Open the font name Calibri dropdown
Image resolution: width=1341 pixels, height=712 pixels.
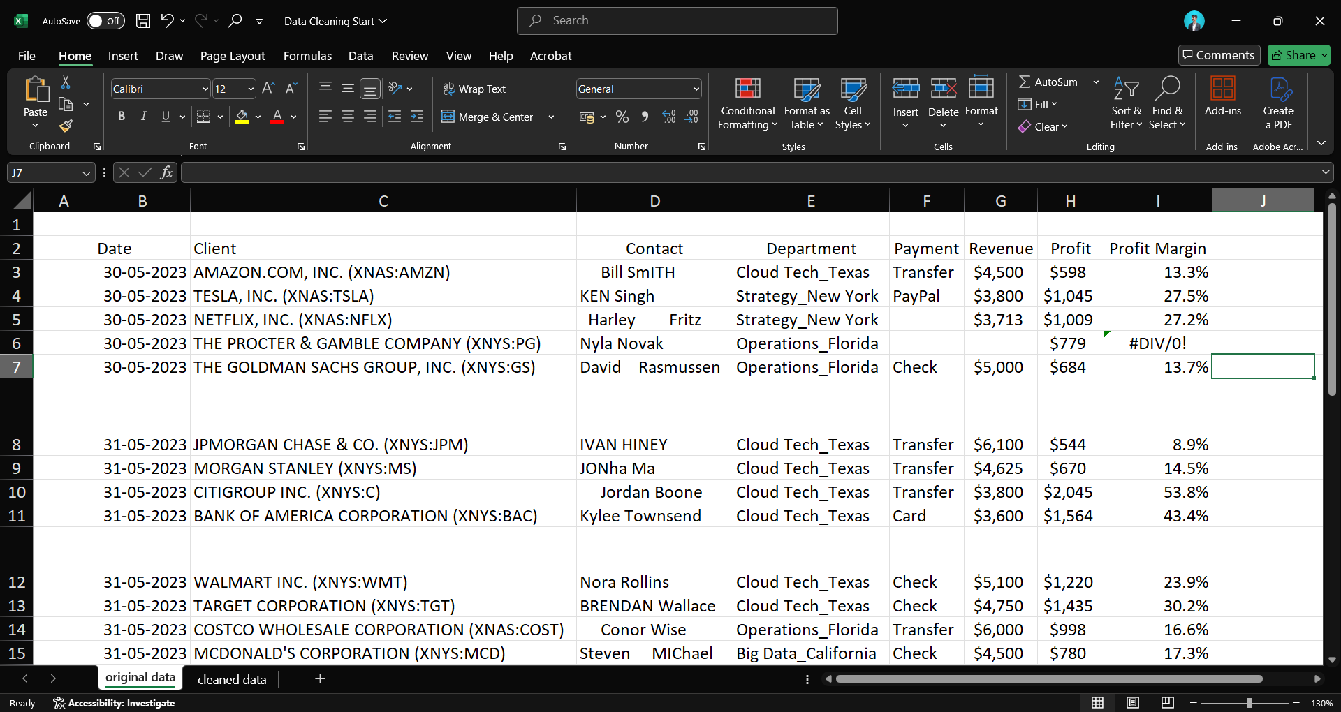coord(205,89)
